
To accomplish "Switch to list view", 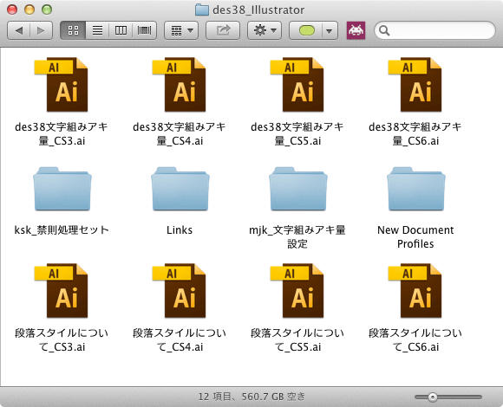I will 97,30.
